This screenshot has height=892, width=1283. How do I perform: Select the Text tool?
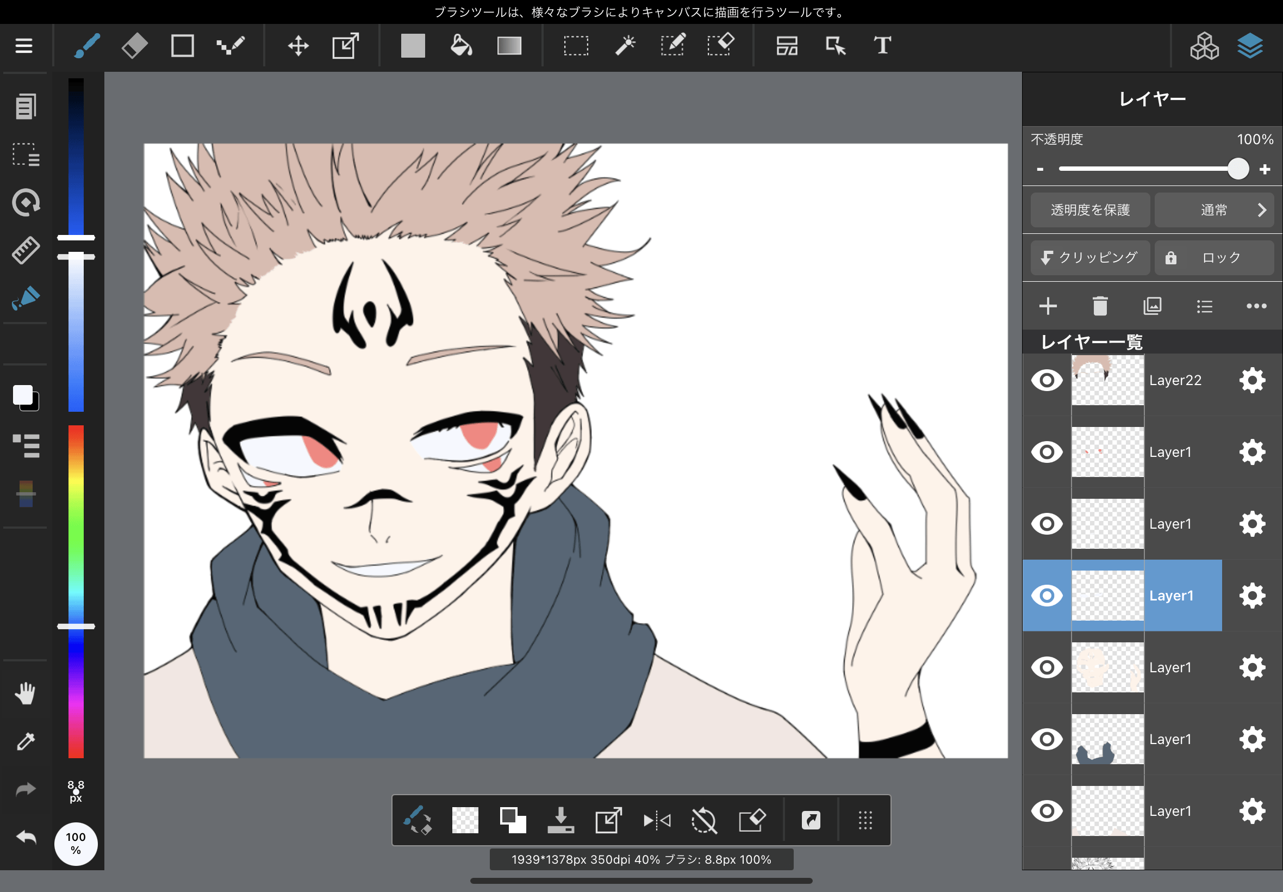882,45
